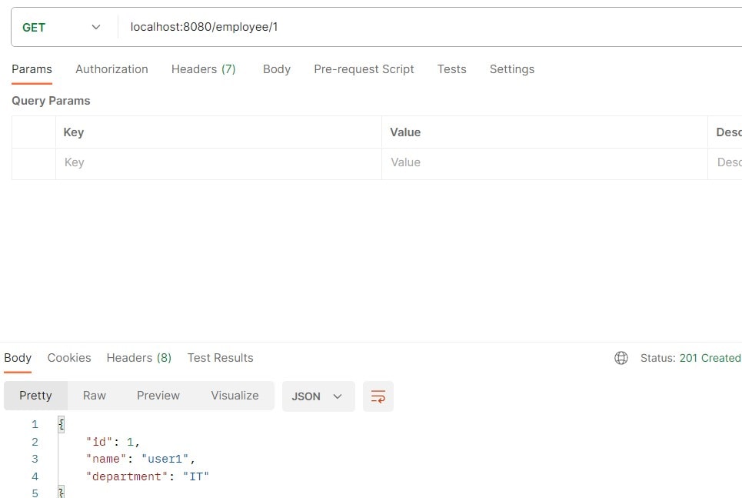Open the Tests tab
742x498 pixels.
tap(451, 69)
